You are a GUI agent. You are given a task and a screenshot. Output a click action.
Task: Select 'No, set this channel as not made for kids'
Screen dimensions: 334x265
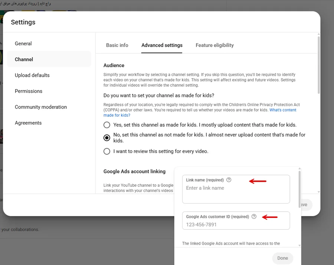click(107, 138)
